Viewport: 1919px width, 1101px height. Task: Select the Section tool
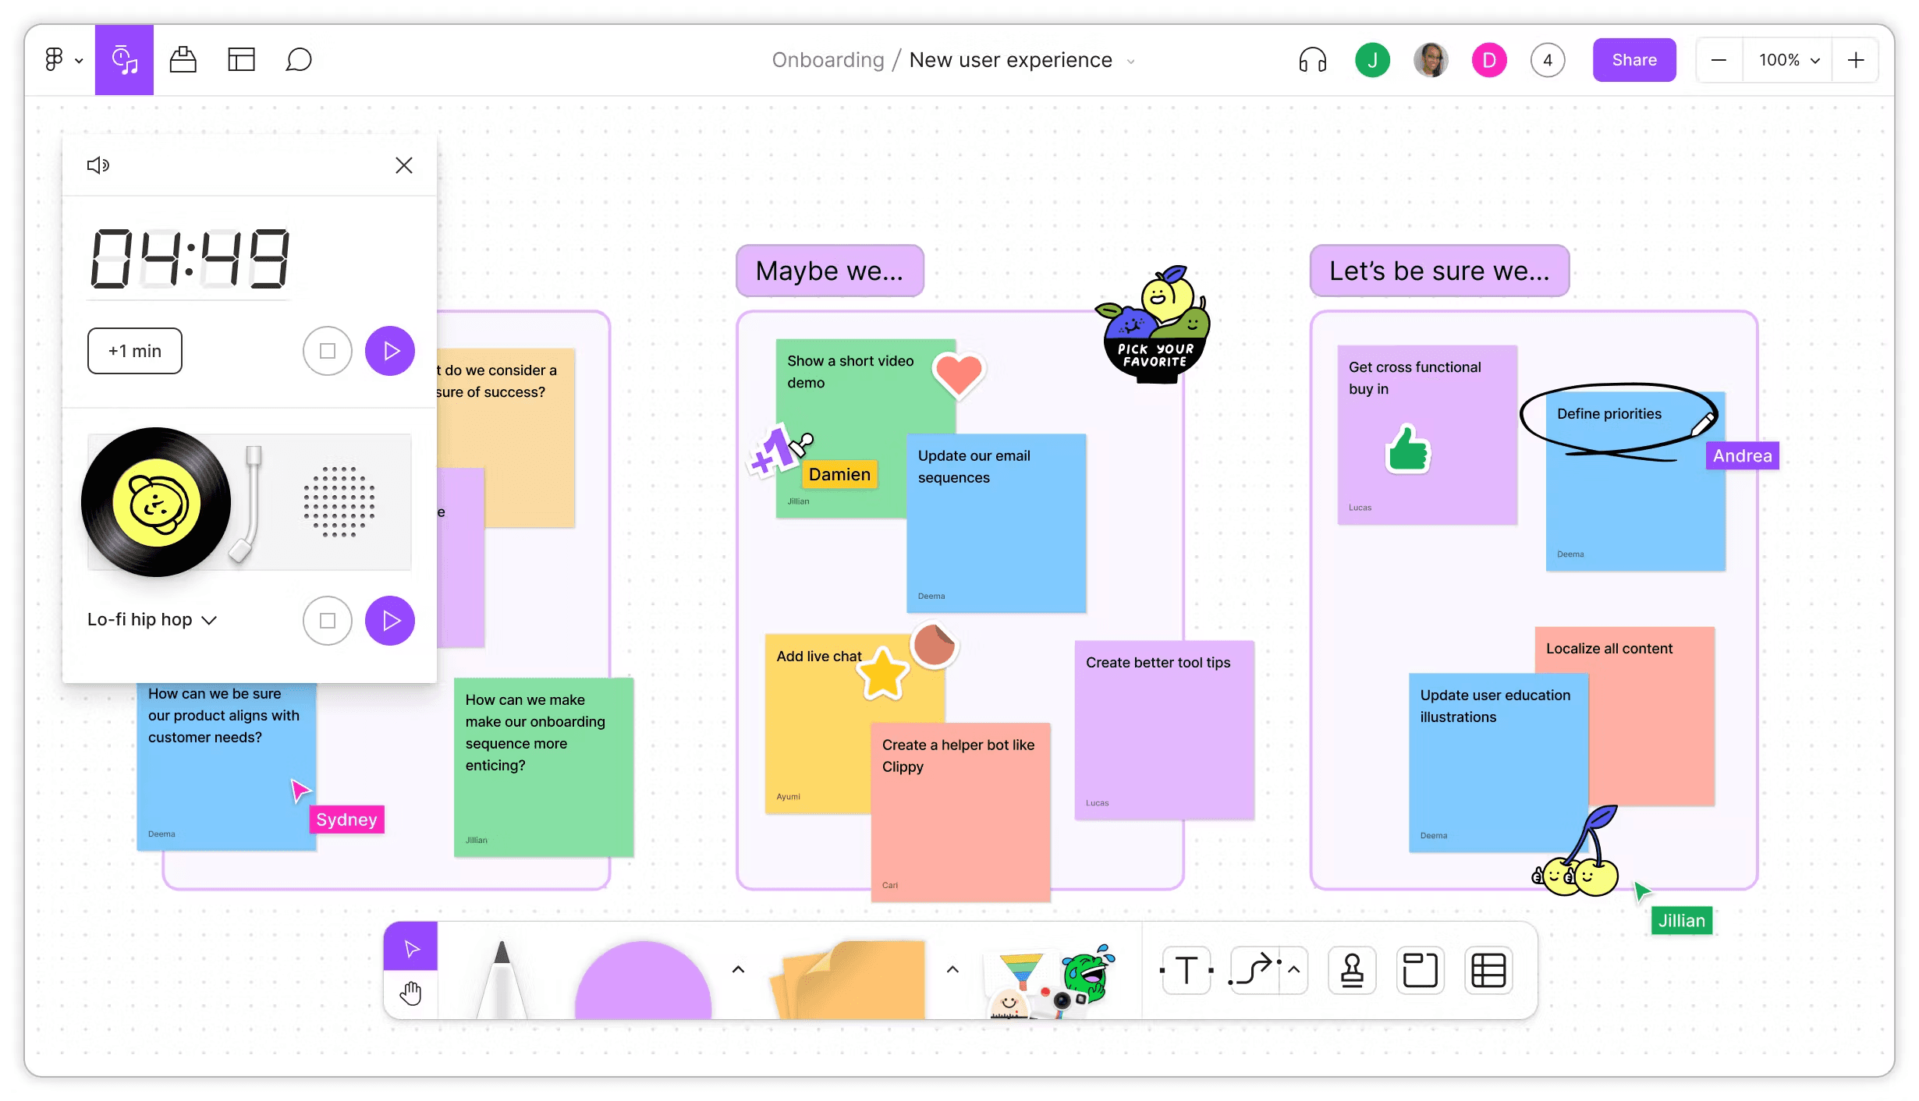1420,971
